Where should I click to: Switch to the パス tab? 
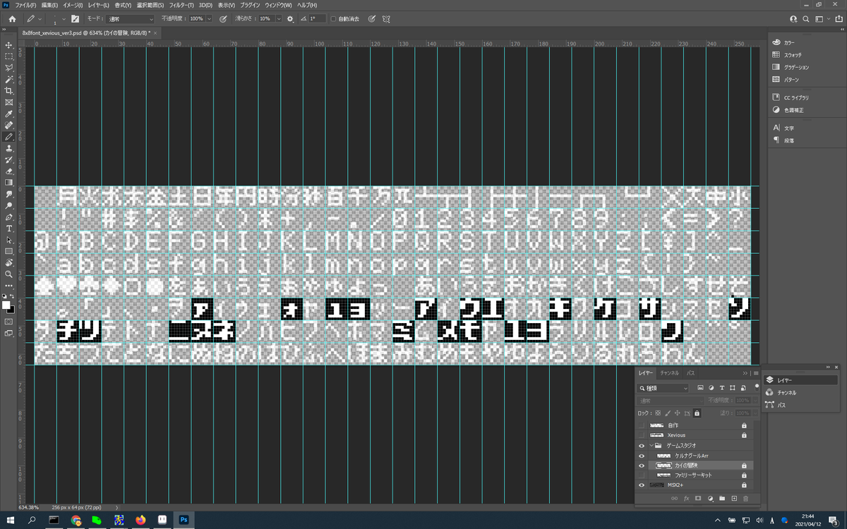[x=691, y=372]
